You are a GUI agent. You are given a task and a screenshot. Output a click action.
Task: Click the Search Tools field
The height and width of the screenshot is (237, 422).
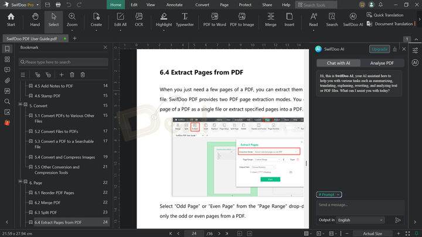coord(316,5)
